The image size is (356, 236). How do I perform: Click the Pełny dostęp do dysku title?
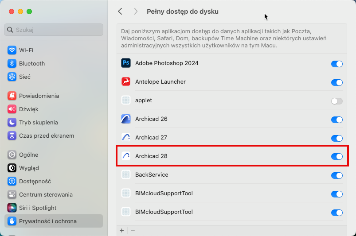click(x=183, y=12)
